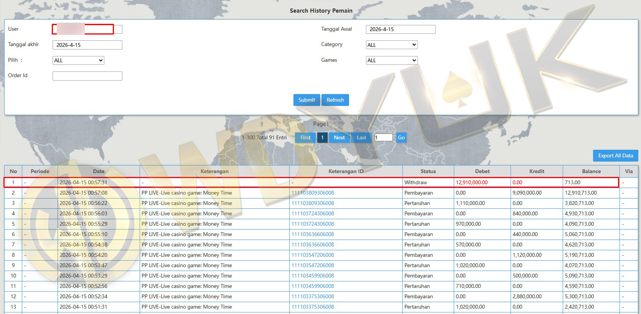The height and width of the screenshot is (314, 641).
Task: Go to the First page
Action: coord(305,137)
